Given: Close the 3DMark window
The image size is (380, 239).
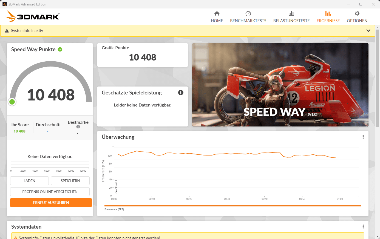Looking at the screenshot, I should [x=373, y=4].
